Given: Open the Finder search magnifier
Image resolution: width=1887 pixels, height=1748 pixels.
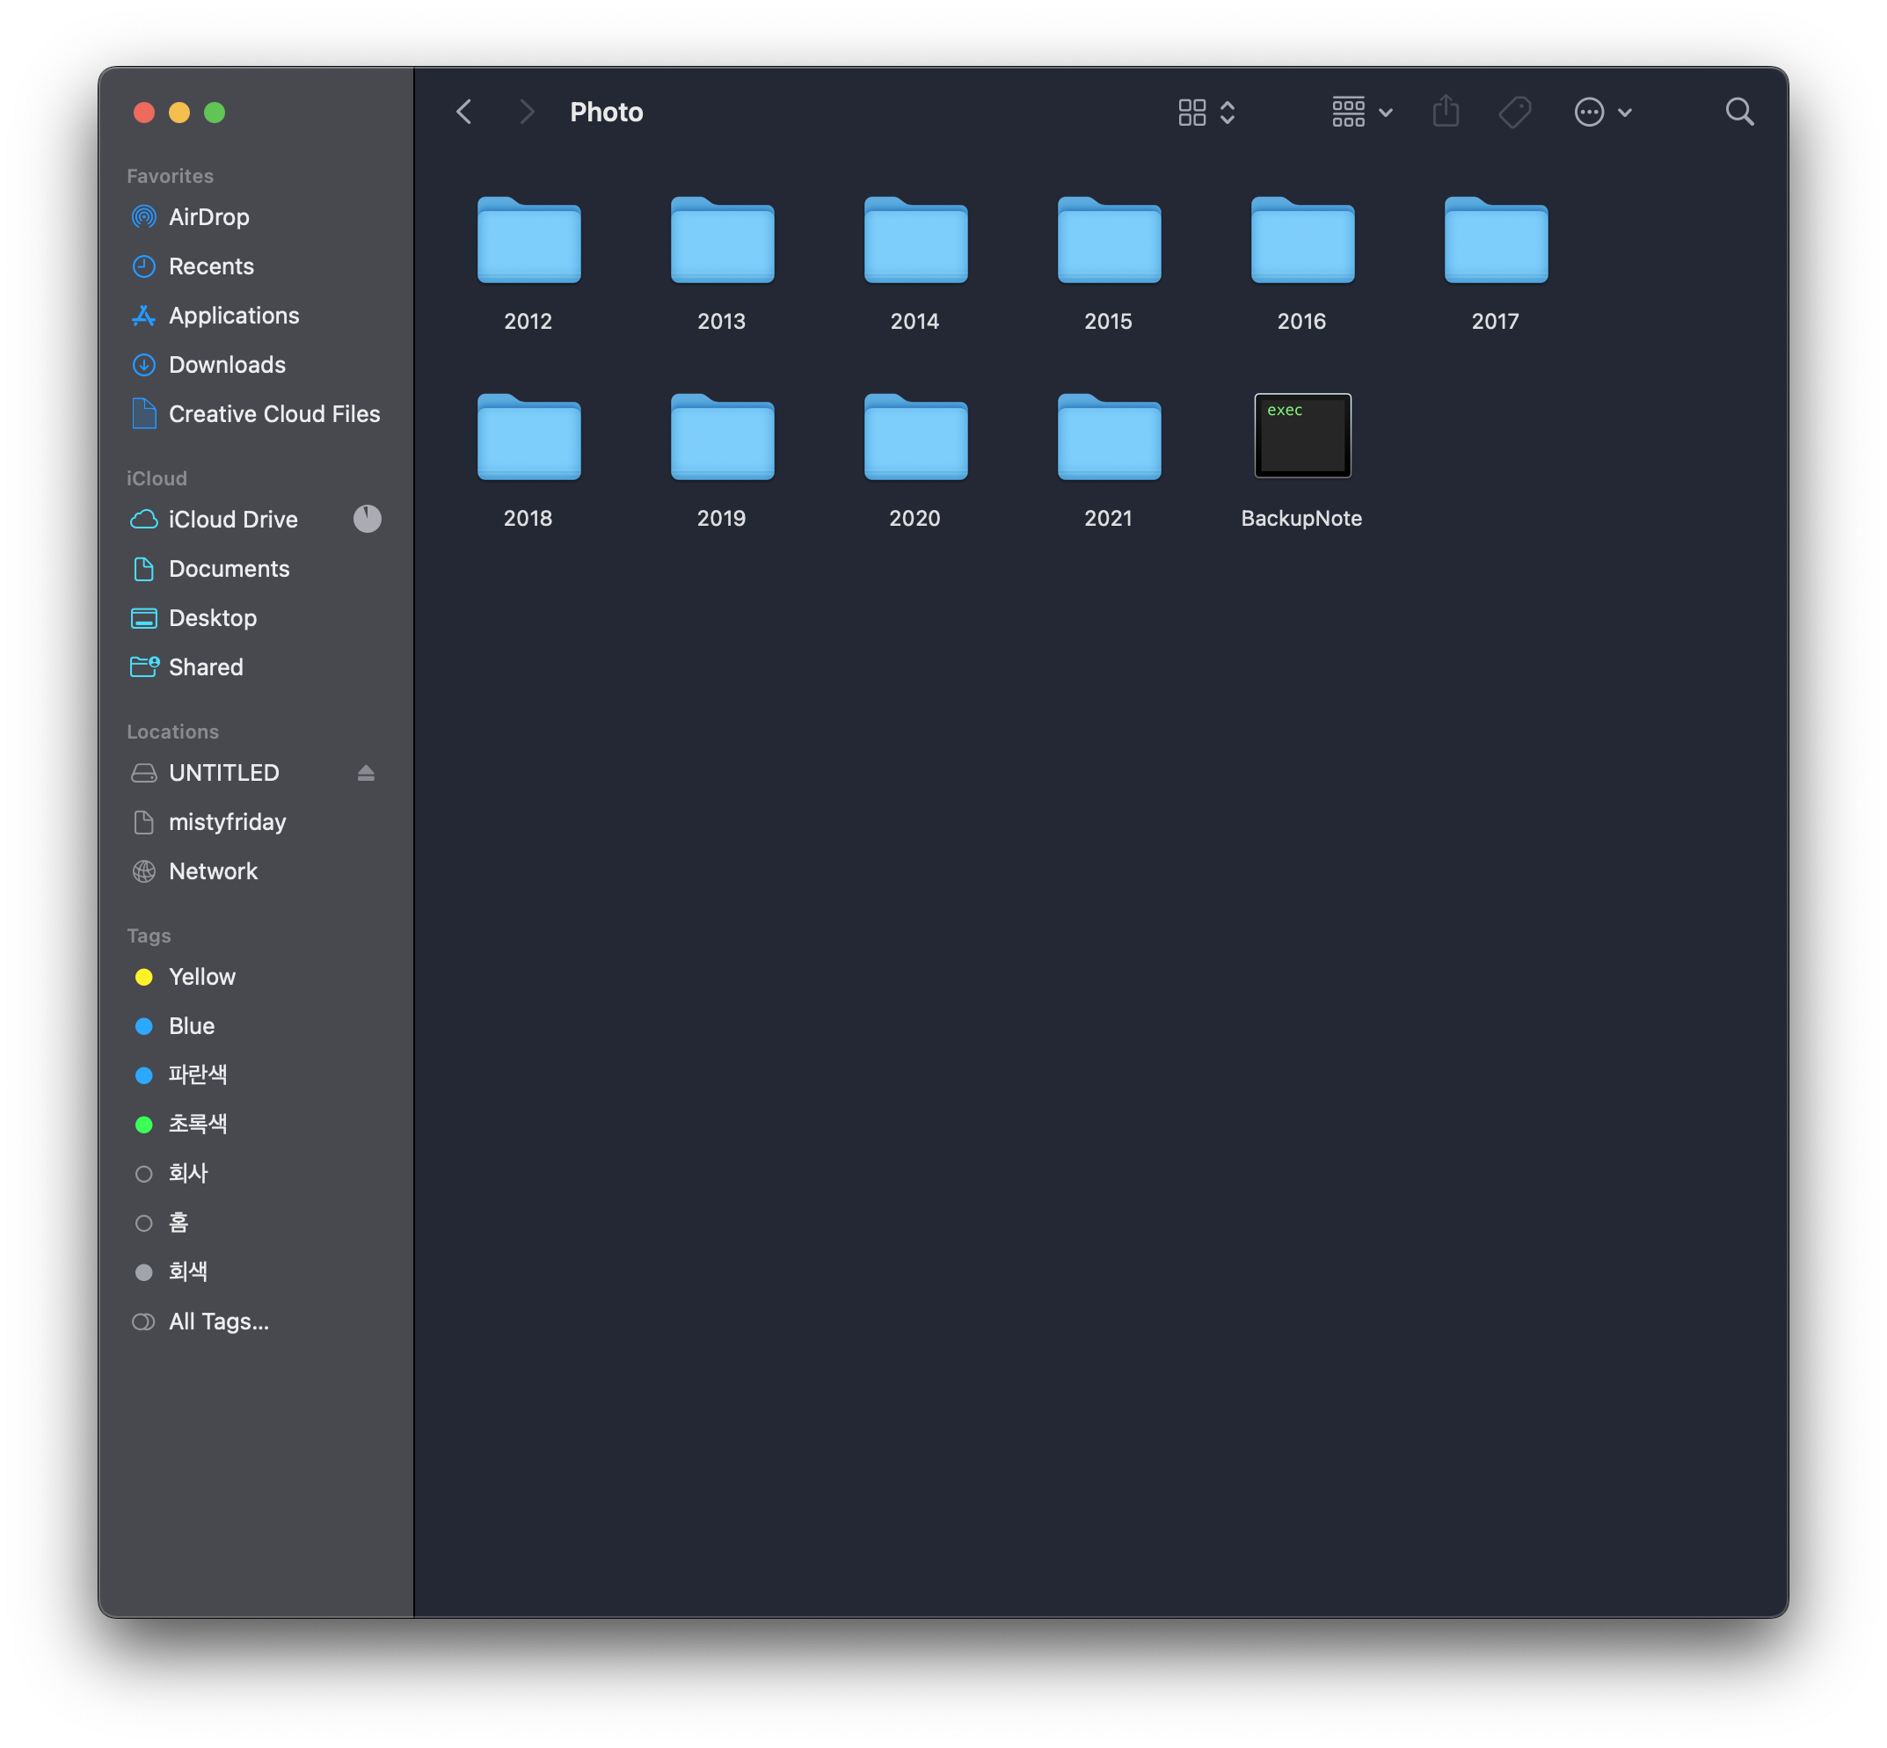Looking at the screenshot, I should tap(1738, 112).
